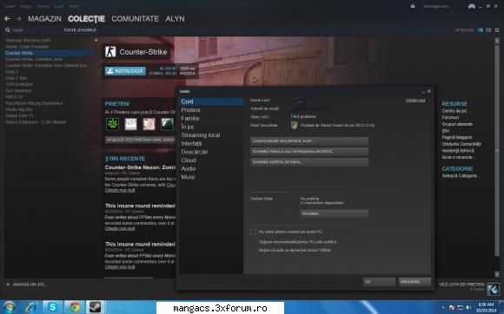The width and height of the screenshot is (504, 314).
Task: Toggle don't save credentials checkbox
Action: click(253, 232)
